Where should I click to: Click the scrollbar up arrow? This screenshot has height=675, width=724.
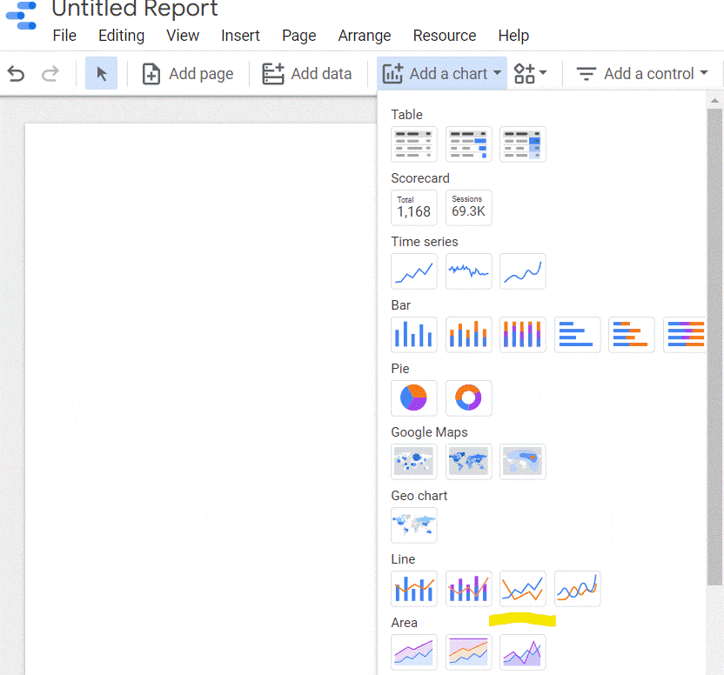(714, 100)
